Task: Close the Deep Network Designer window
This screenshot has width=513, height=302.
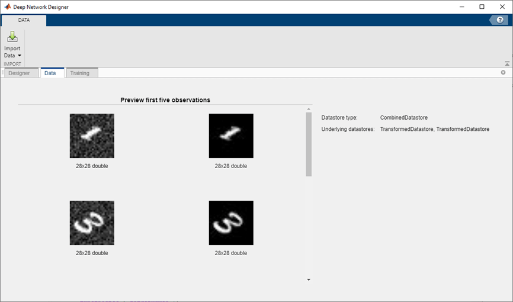Action: click(x=502, y=7)
